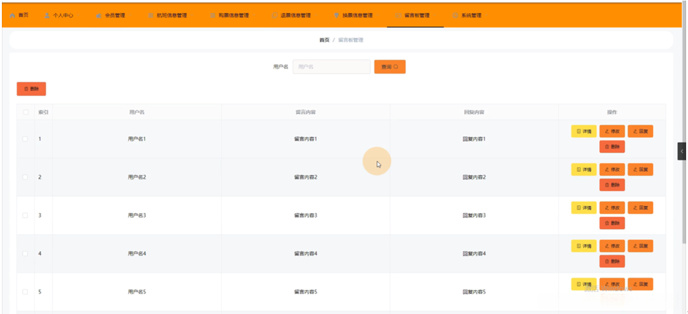
Task: View 详情 for 用户名1 row
Action: click(x=584, y=131)
